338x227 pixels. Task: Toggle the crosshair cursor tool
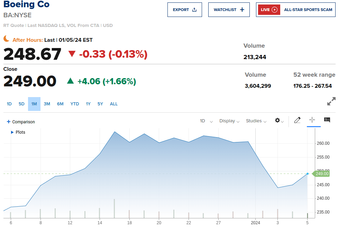(312, 120)
